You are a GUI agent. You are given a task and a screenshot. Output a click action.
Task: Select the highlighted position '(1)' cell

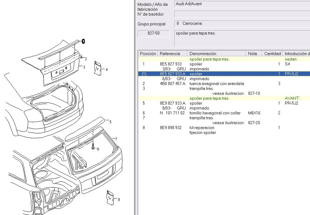click(144, 74)
